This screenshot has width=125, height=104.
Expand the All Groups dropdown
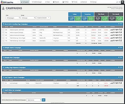28,18
